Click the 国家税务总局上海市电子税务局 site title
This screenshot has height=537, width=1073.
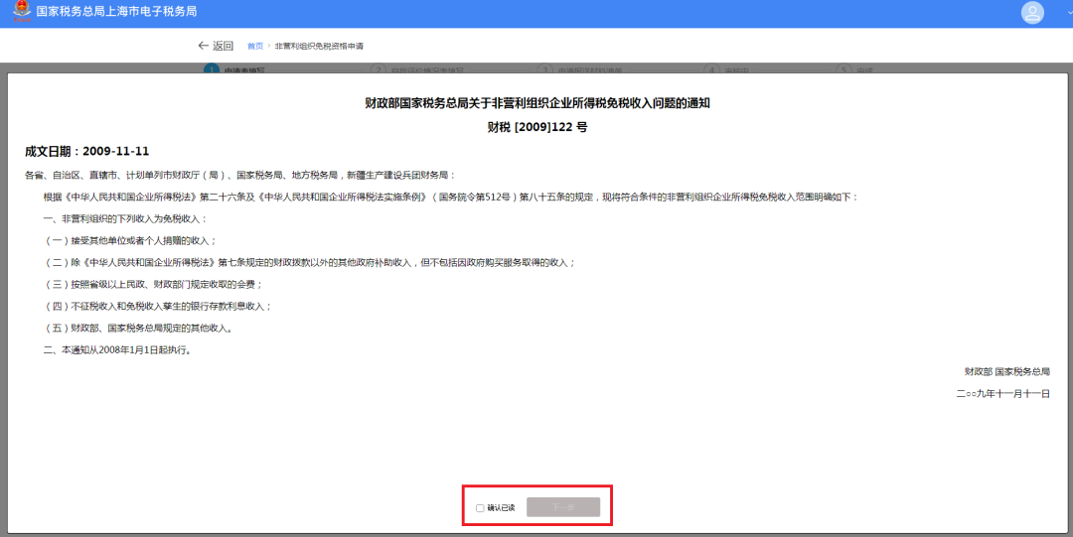point(116,12)
